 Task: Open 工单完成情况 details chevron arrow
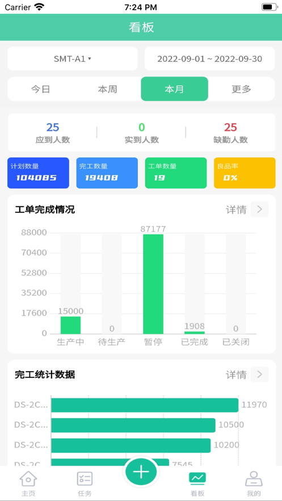[x=259, y=209]
